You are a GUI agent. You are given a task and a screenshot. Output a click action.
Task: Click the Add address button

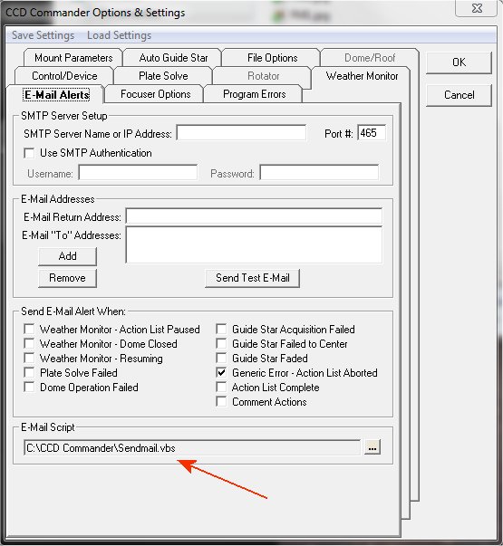pyautogui.click(x=67, y=256)
